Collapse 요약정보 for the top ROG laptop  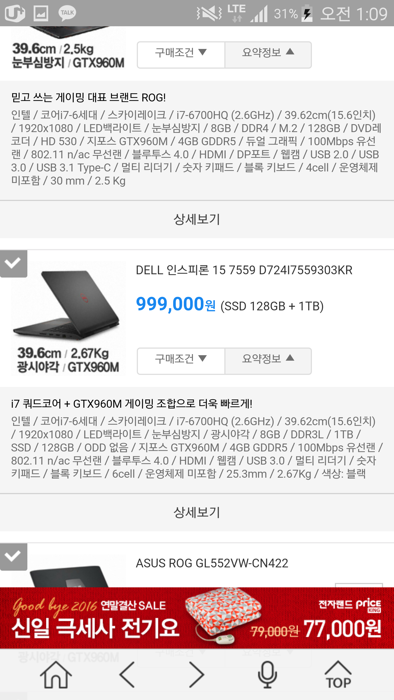[268, 55]
